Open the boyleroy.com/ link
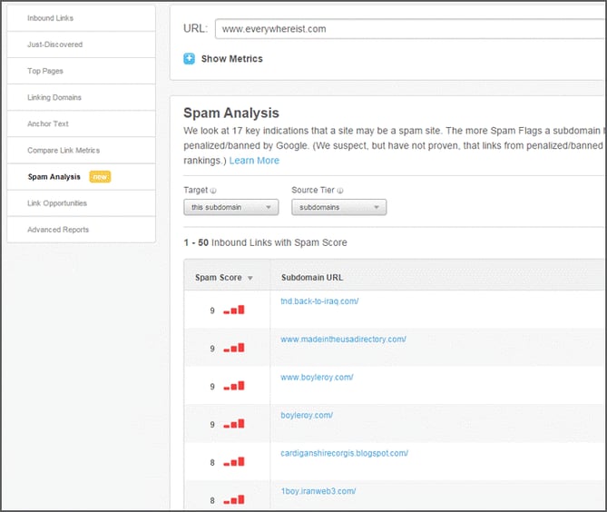Screen dimensions: 607x512 [x=307, y=415]
